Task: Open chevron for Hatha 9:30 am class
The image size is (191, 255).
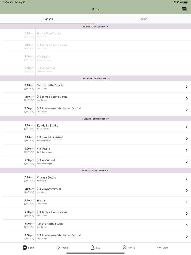Action: pos(187,202)
